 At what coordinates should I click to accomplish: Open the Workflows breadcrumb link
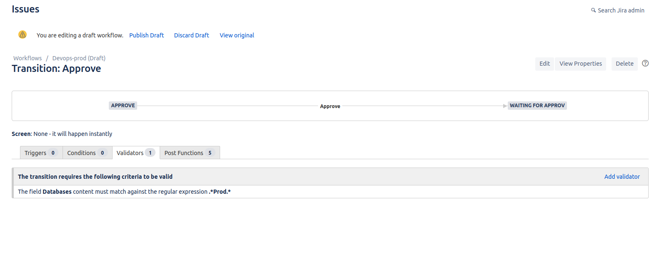[28, 58]
